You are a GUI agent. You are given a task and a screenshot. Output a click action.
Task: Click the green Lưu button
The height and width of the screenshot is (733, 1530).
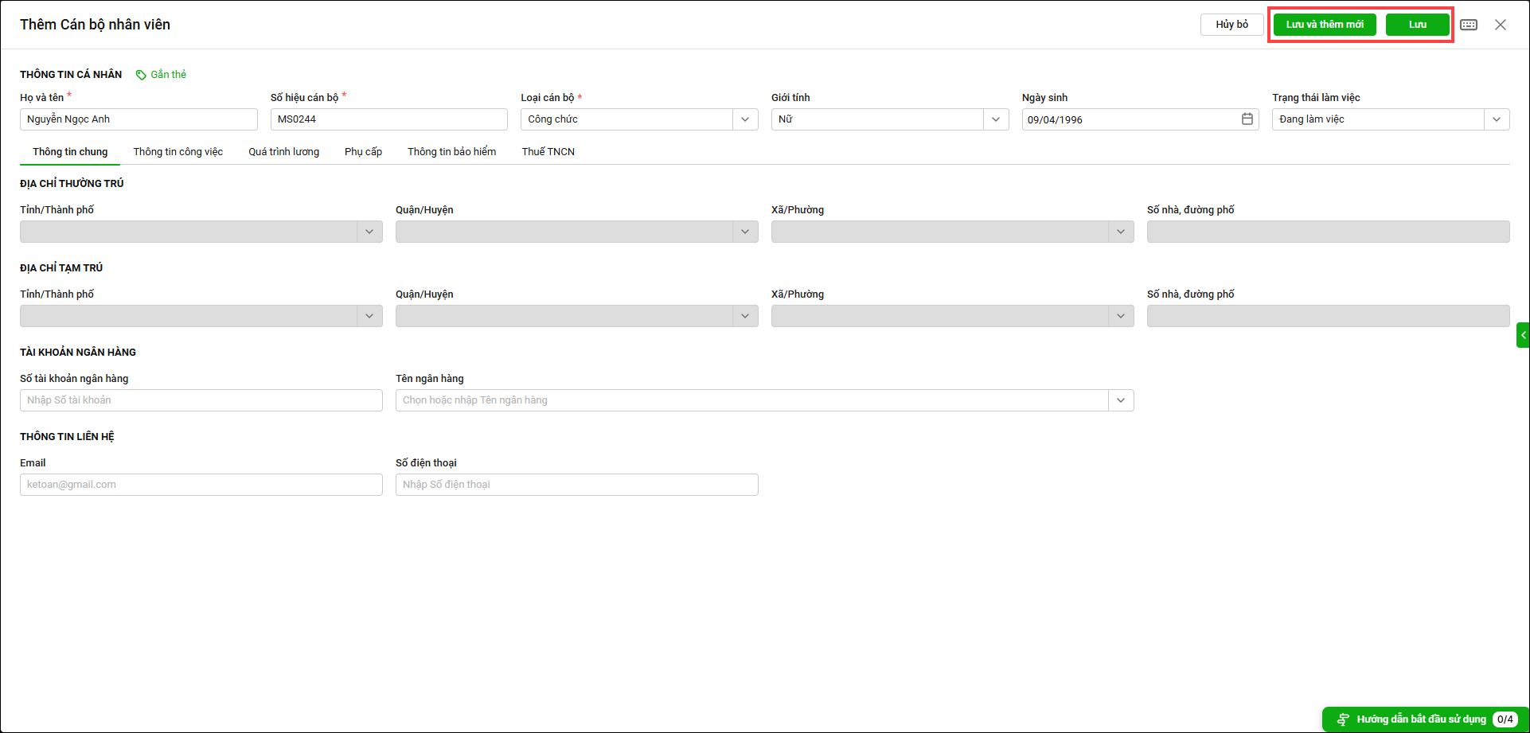pos(1417,25)
